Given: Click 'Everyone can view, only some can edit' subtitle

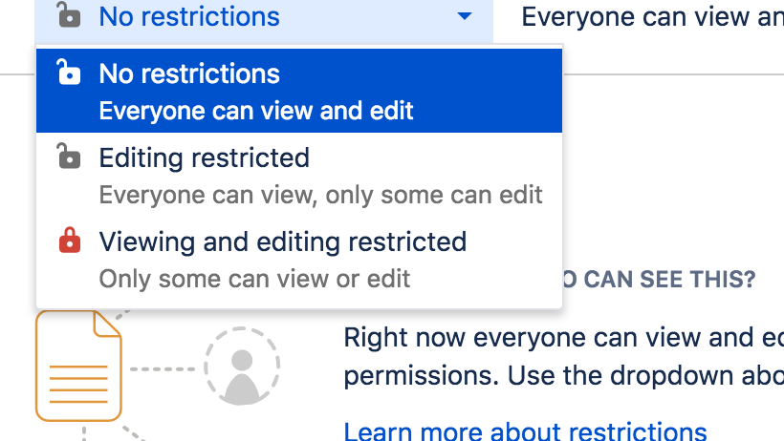Looking at the screenshot, I should [320, 196].
